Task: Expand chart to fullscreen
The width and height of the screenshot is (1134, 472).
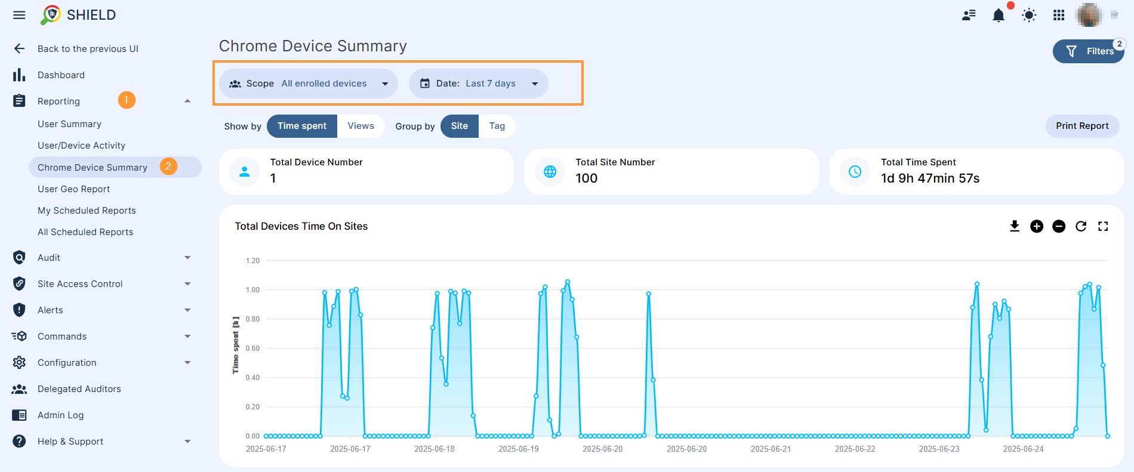Action: pos(1103,226)
